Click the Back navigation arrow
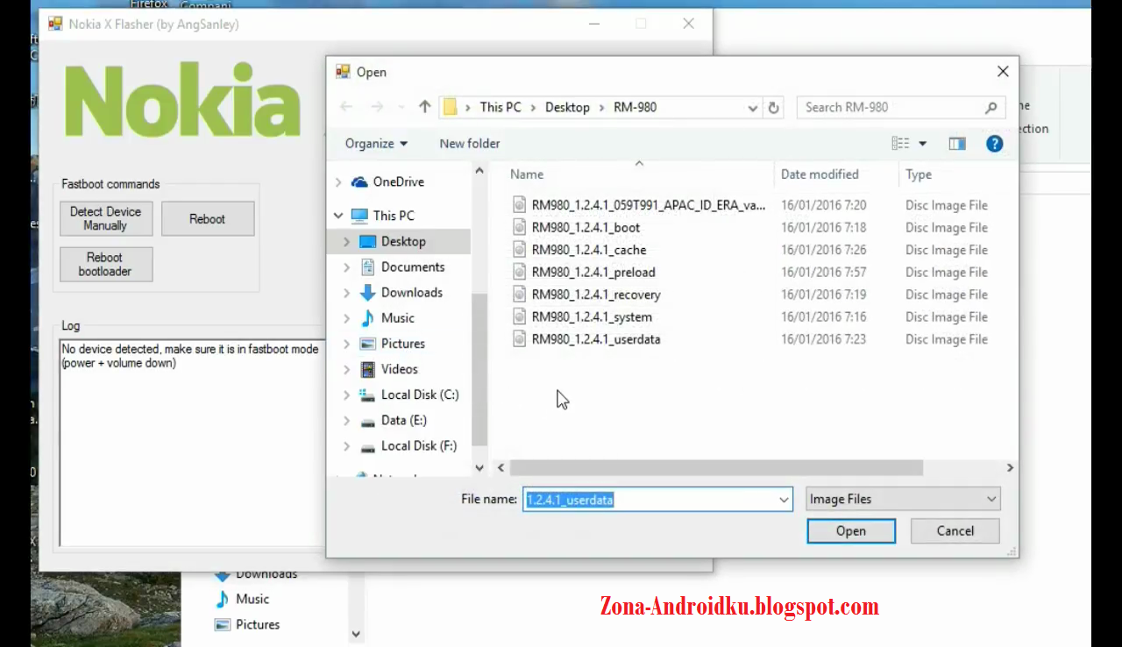 346,107
